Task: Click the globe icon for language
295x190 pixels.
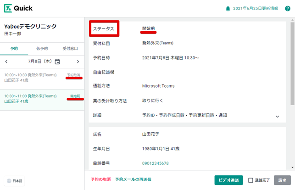Action: (9, 181)
